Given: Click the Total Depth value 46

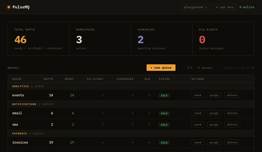Looking at the screenshot, I should tap(20, 40).
